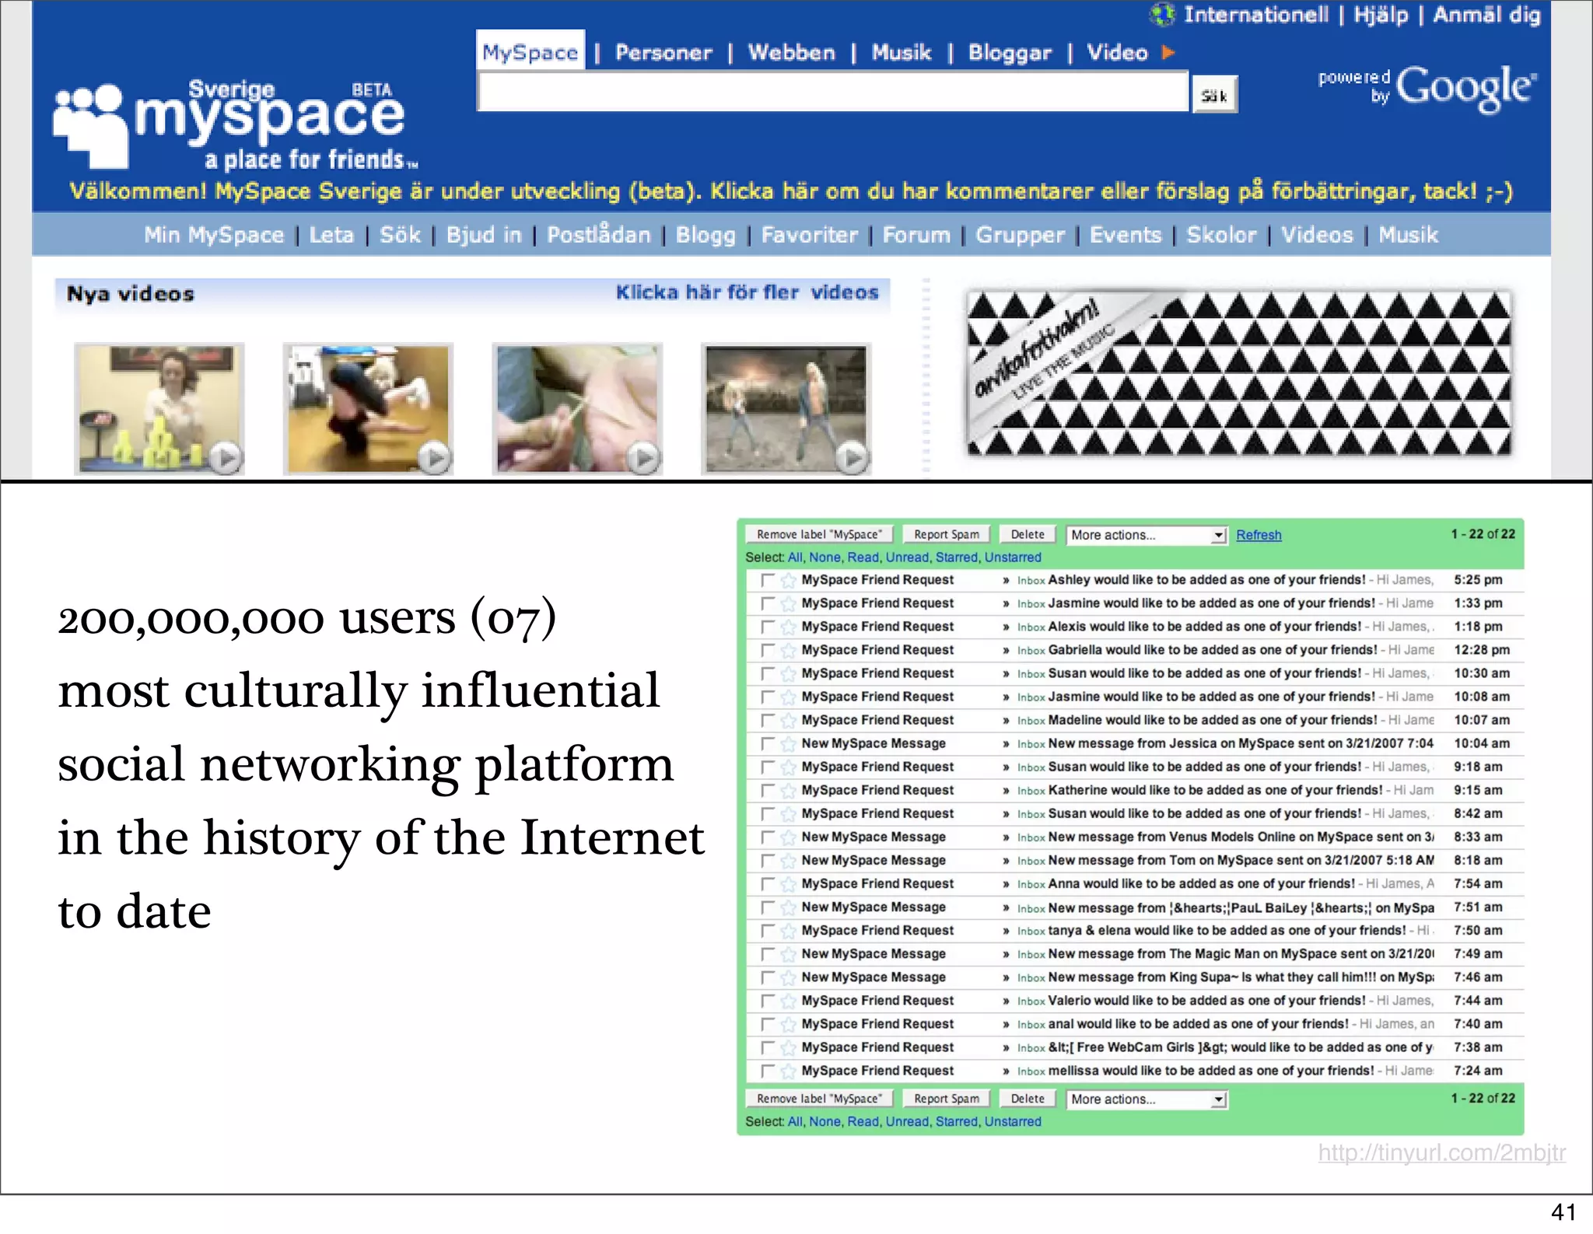Select the Musik search tab

[901, 53]
